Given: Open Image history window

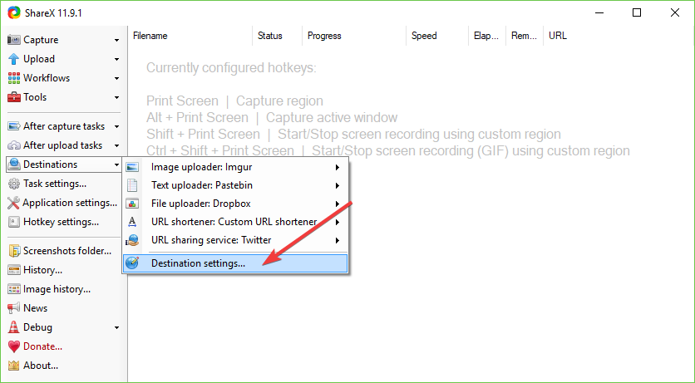Looking at the screenshot, I should point(56,289).
